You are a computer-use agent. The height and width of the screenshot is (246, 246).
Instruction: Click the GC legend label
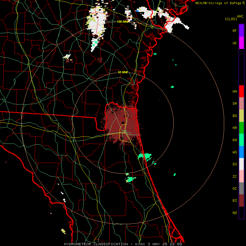pyautogui.click(x=235, y=189)
